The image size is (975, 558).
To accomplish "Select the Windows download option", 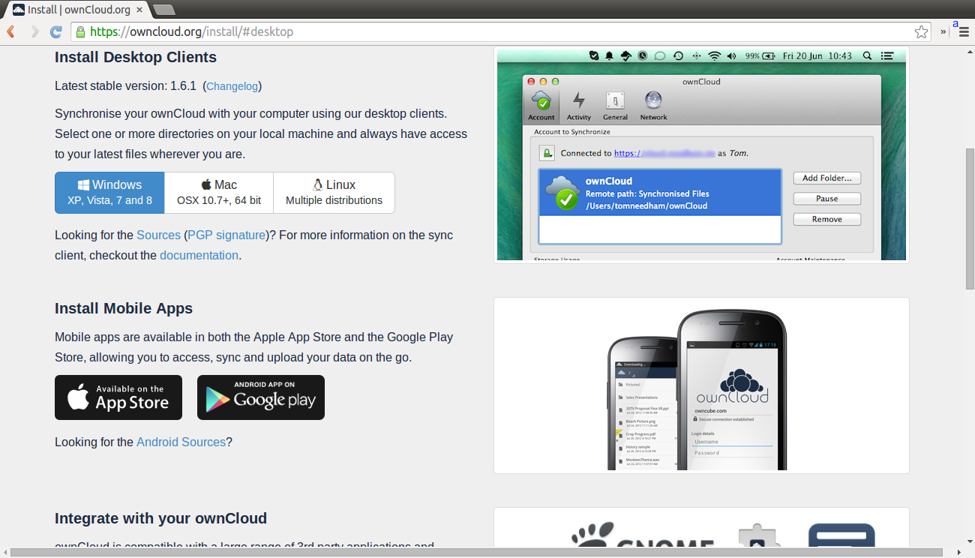I will (x=109, y=193).
